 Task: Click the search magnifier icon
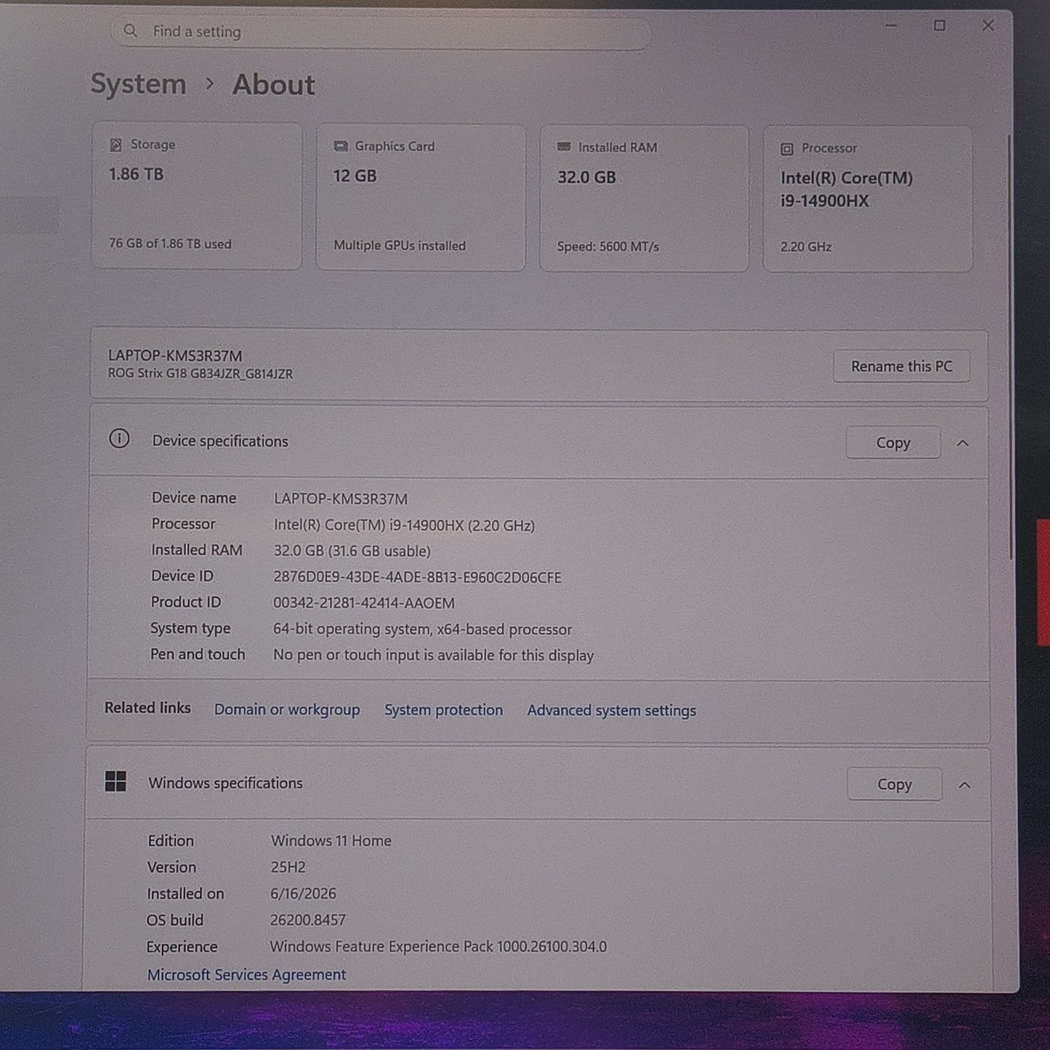[130, 31]
